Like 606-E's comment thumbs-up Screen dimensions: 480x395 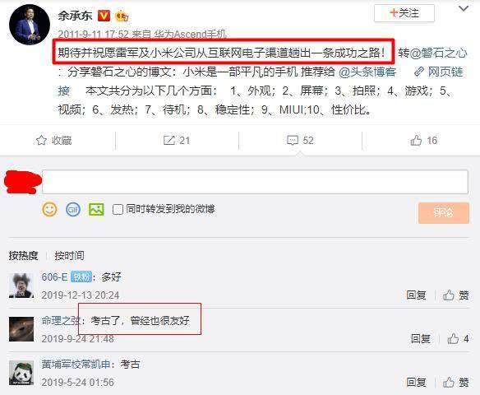pyautogui.click(x=449, y=295)
